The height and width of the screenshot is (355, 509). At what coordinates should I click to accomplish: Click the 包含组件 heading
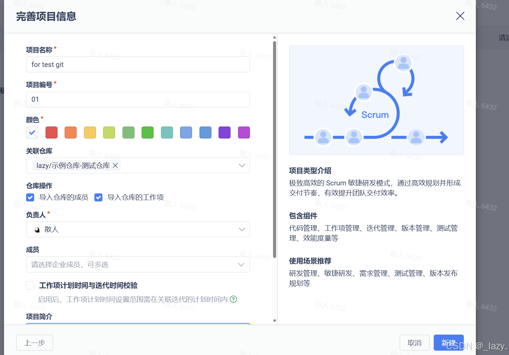pyautogui.click(x=303, y=216)
